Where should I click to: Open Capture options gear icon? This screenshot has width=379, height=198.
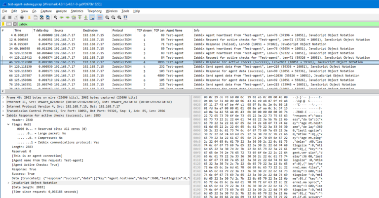coord(22,17)
